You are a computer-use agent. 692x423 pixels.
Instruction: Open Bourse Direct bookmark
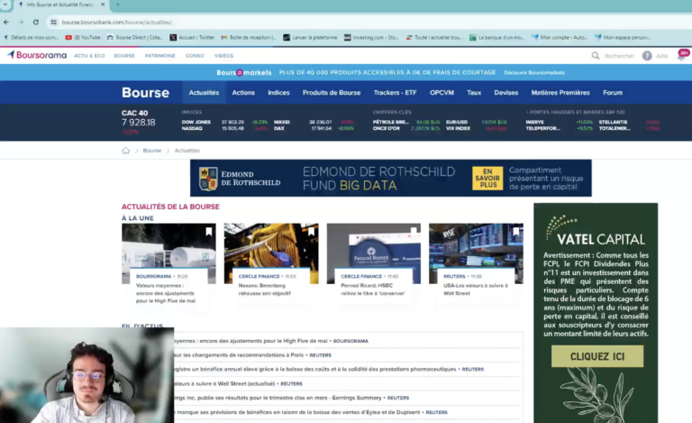click(135, 38)
